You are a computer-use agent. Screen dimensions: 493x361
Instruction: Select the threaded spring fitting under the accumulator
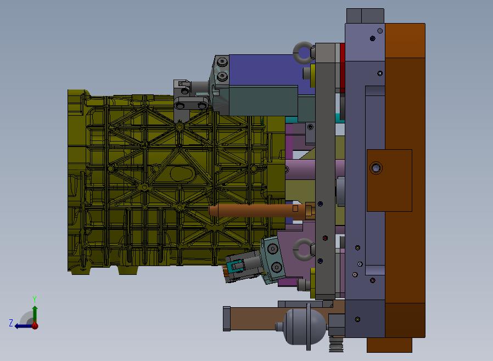tap(336, 345)
